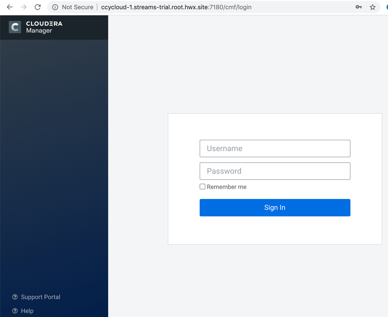Click the browser forward arrow
This screenshot has height=317, width=388.
24,7
